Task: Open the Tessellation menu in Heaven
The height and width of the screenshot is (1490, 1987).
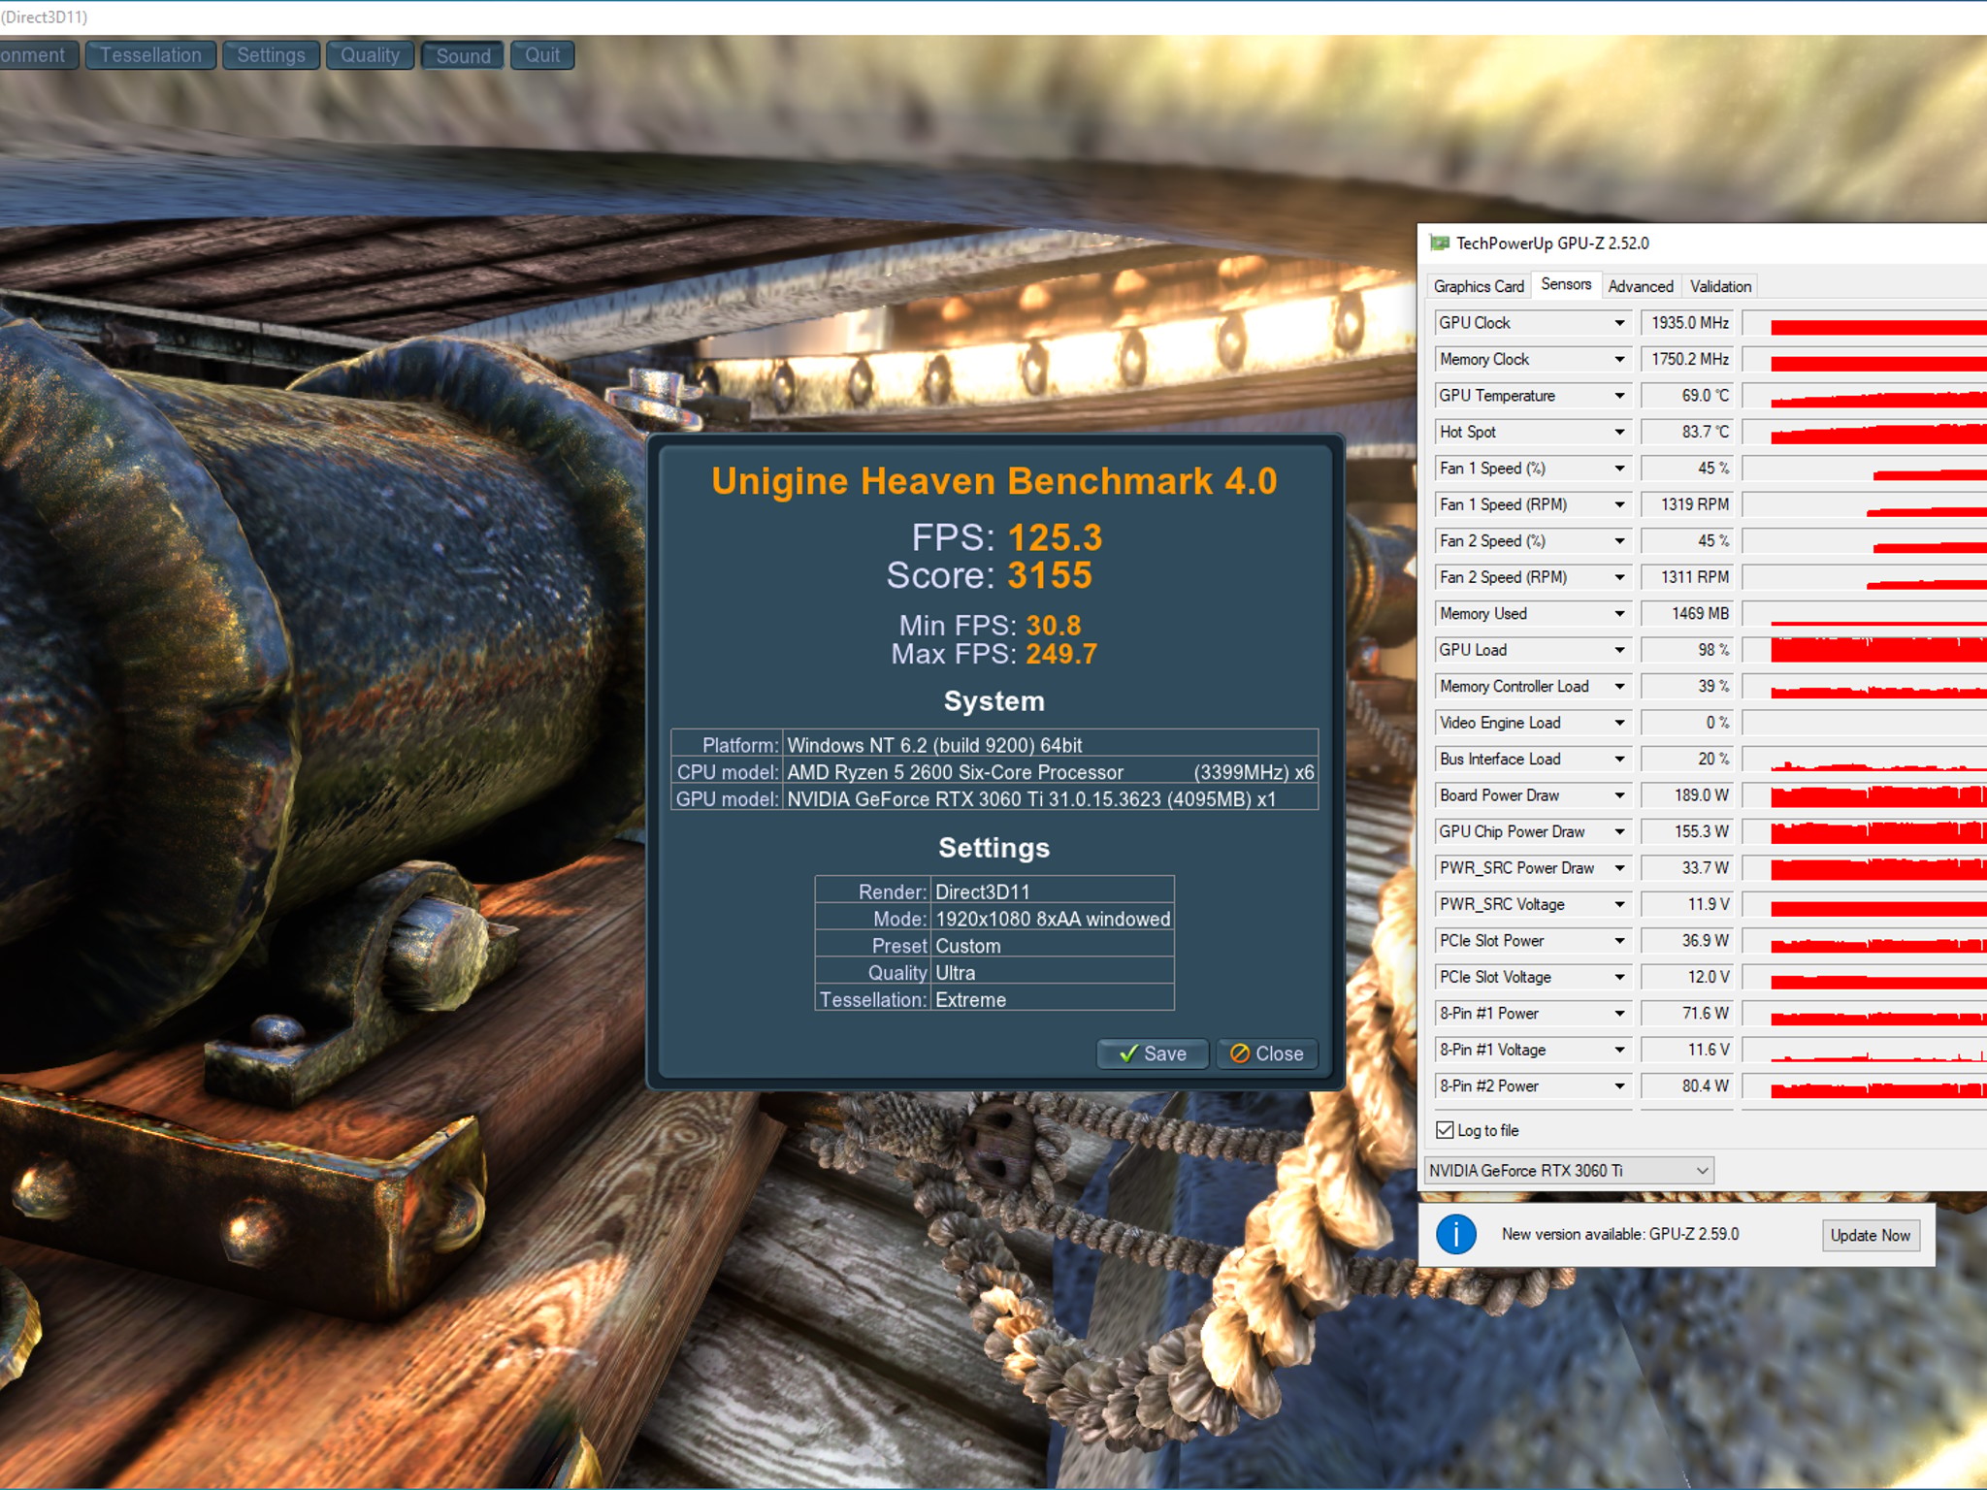Action: point(150,55)
